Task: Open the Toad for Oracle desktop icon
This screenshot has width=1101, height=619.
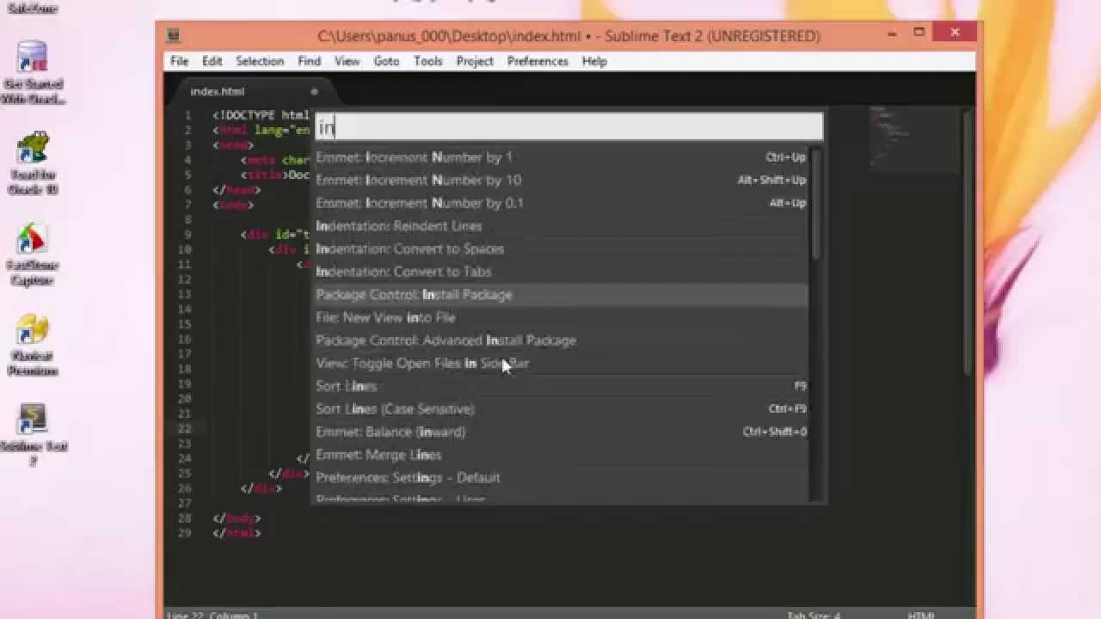Action: [x=33, y=163]
